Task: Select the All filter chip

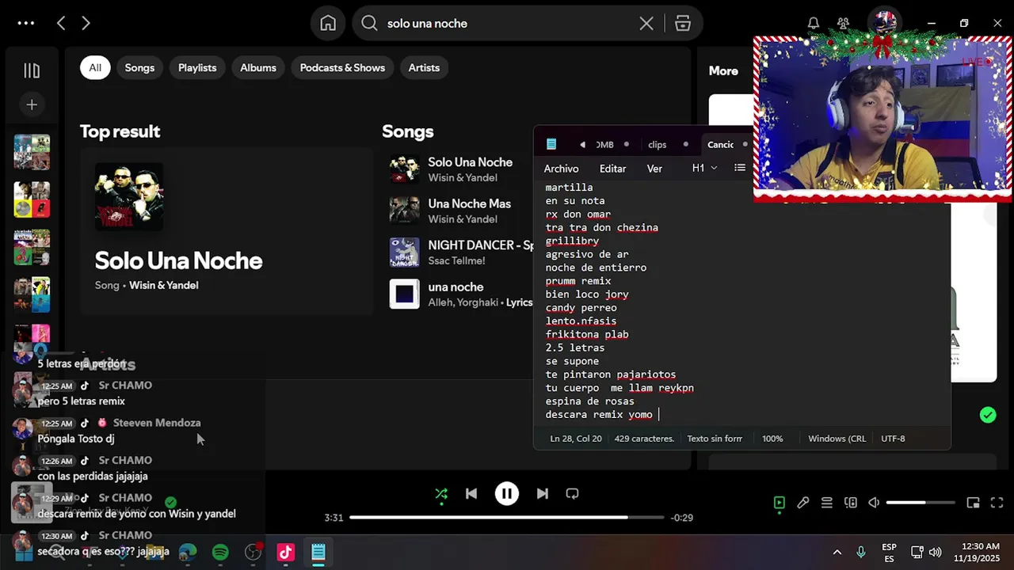Action: coord(95,68)
